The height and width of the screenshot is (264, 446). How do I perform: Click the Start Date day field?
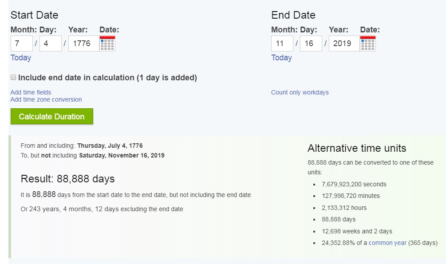pos(50,43)
